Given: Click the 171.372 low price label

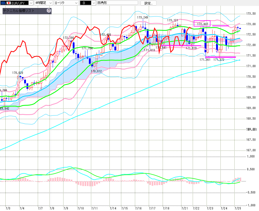Looking at the screenshot, I should (219, 60).
